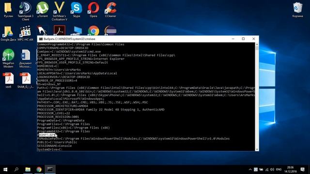Open the volume control in tray
The height and width of the screenshot is (174, 310).
pos(272,170)
